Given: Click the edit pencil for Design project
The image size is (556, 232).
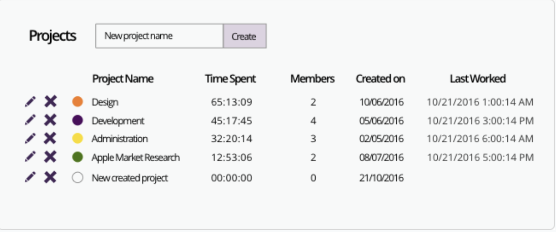Looking at the screenshot, I should coord(30,102).
